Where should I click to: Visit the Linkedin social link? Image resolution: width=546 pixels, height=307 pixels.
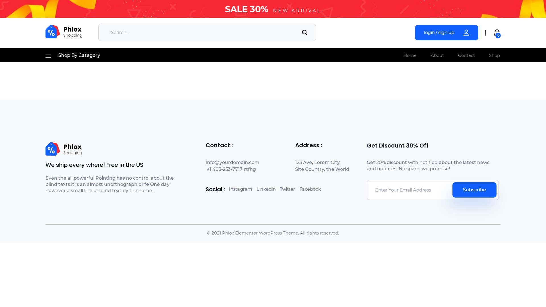tap(266, 189)
